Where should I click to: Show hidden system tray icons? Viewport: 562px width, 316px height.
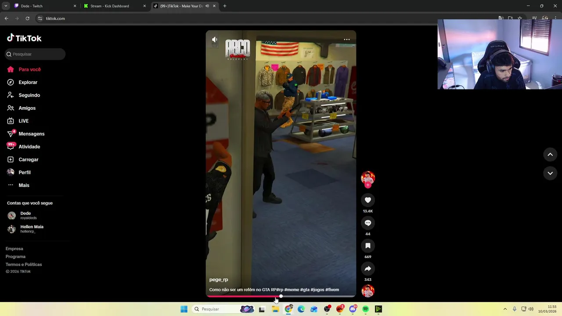[505, 309]
